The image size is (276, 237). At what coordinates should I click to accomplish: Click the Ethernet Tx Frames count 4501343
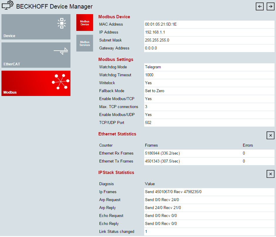click(152, 161)
